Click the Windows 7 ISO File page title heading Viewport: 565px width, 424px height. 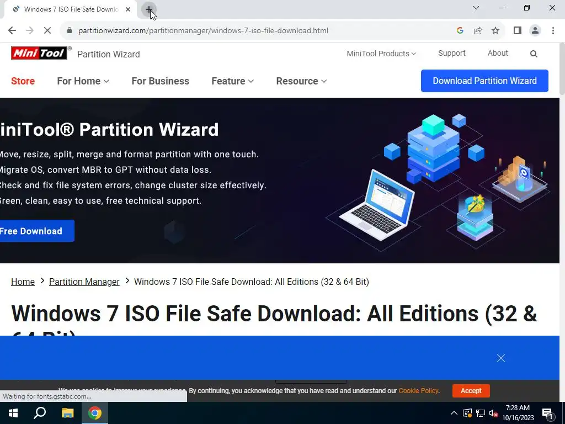click(x=274, y=319)
